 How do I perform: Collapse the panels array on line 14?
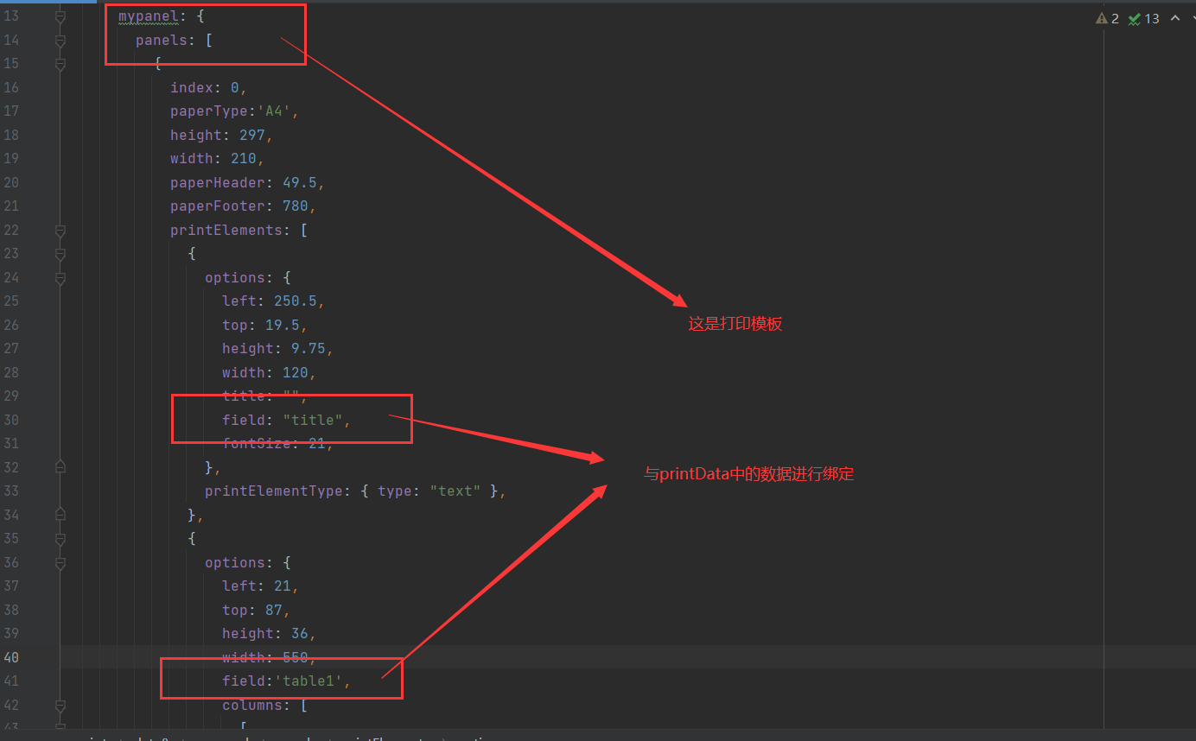pos(60,40)
